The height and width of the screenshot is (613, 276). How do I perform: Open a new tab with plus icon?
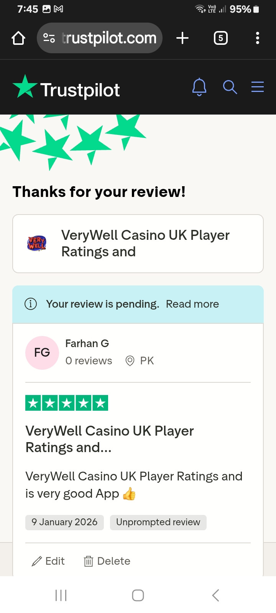tap(182, 38)
